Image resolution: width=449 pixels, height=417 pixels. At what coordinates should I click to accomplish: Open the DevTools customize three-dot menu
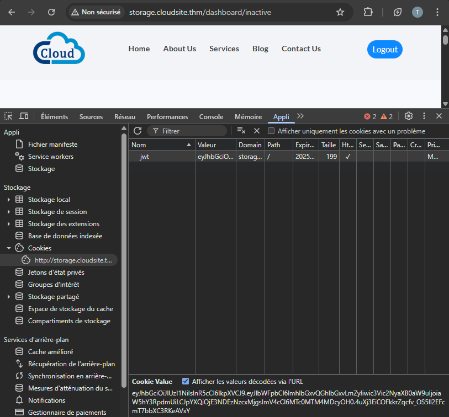click(x=424, y=116)
